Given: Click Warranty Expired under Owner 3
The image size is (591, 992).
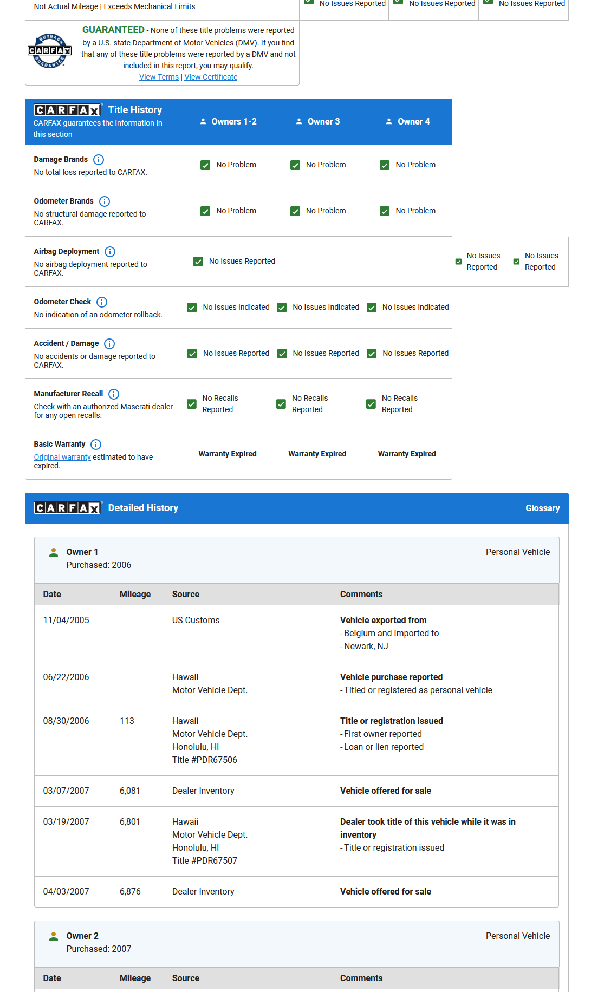Looking at the screenshot, I should click(317, 454).
